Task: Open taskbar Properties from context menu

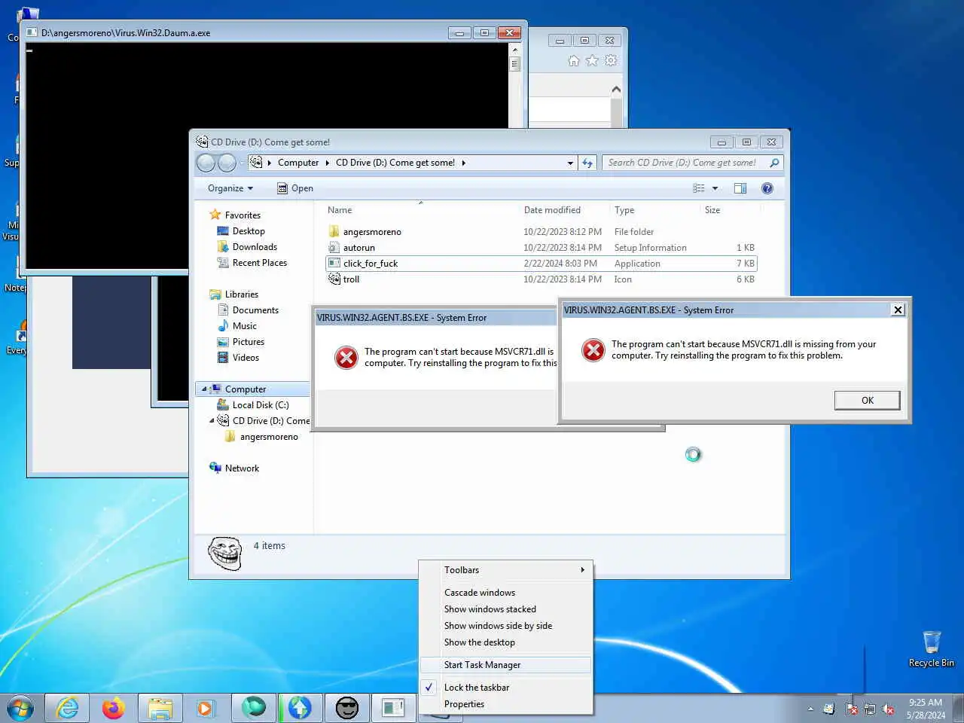Action: click(x=506, y=704)
